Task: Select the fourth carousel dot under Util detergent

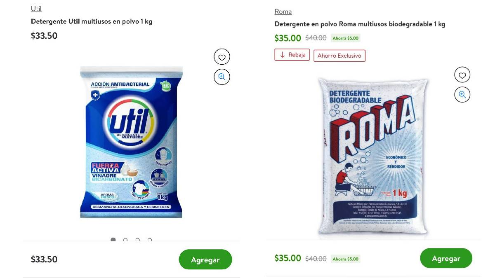Action: [x=150, y=240]
